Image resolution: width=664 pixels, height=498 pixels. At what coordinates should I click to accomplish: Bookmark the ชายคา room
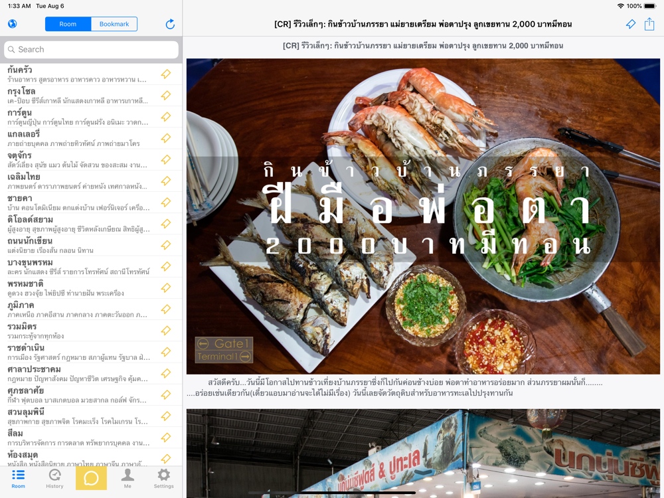pyautogui.click(x=166, y=203)
